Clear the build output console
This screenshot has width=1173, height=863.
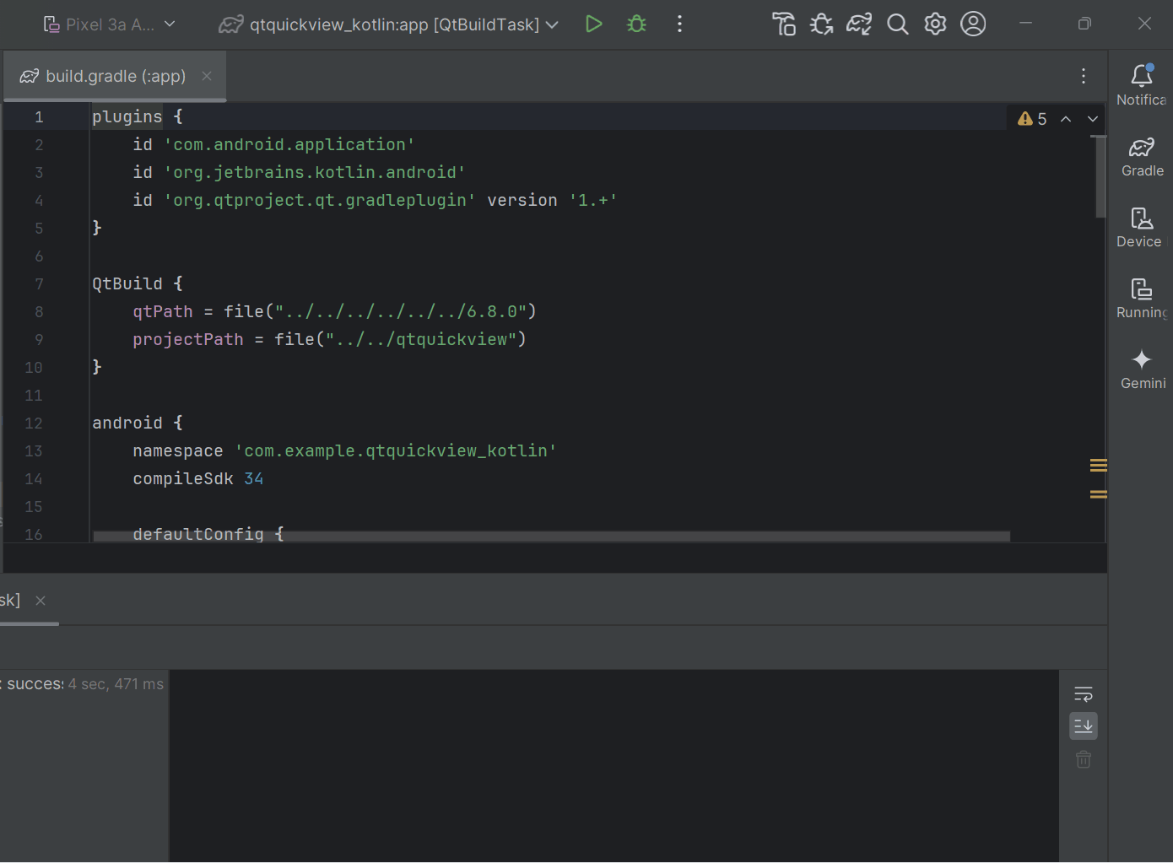(1084, 759)
